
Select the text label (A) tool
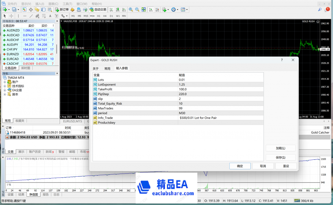coord(50,16)
